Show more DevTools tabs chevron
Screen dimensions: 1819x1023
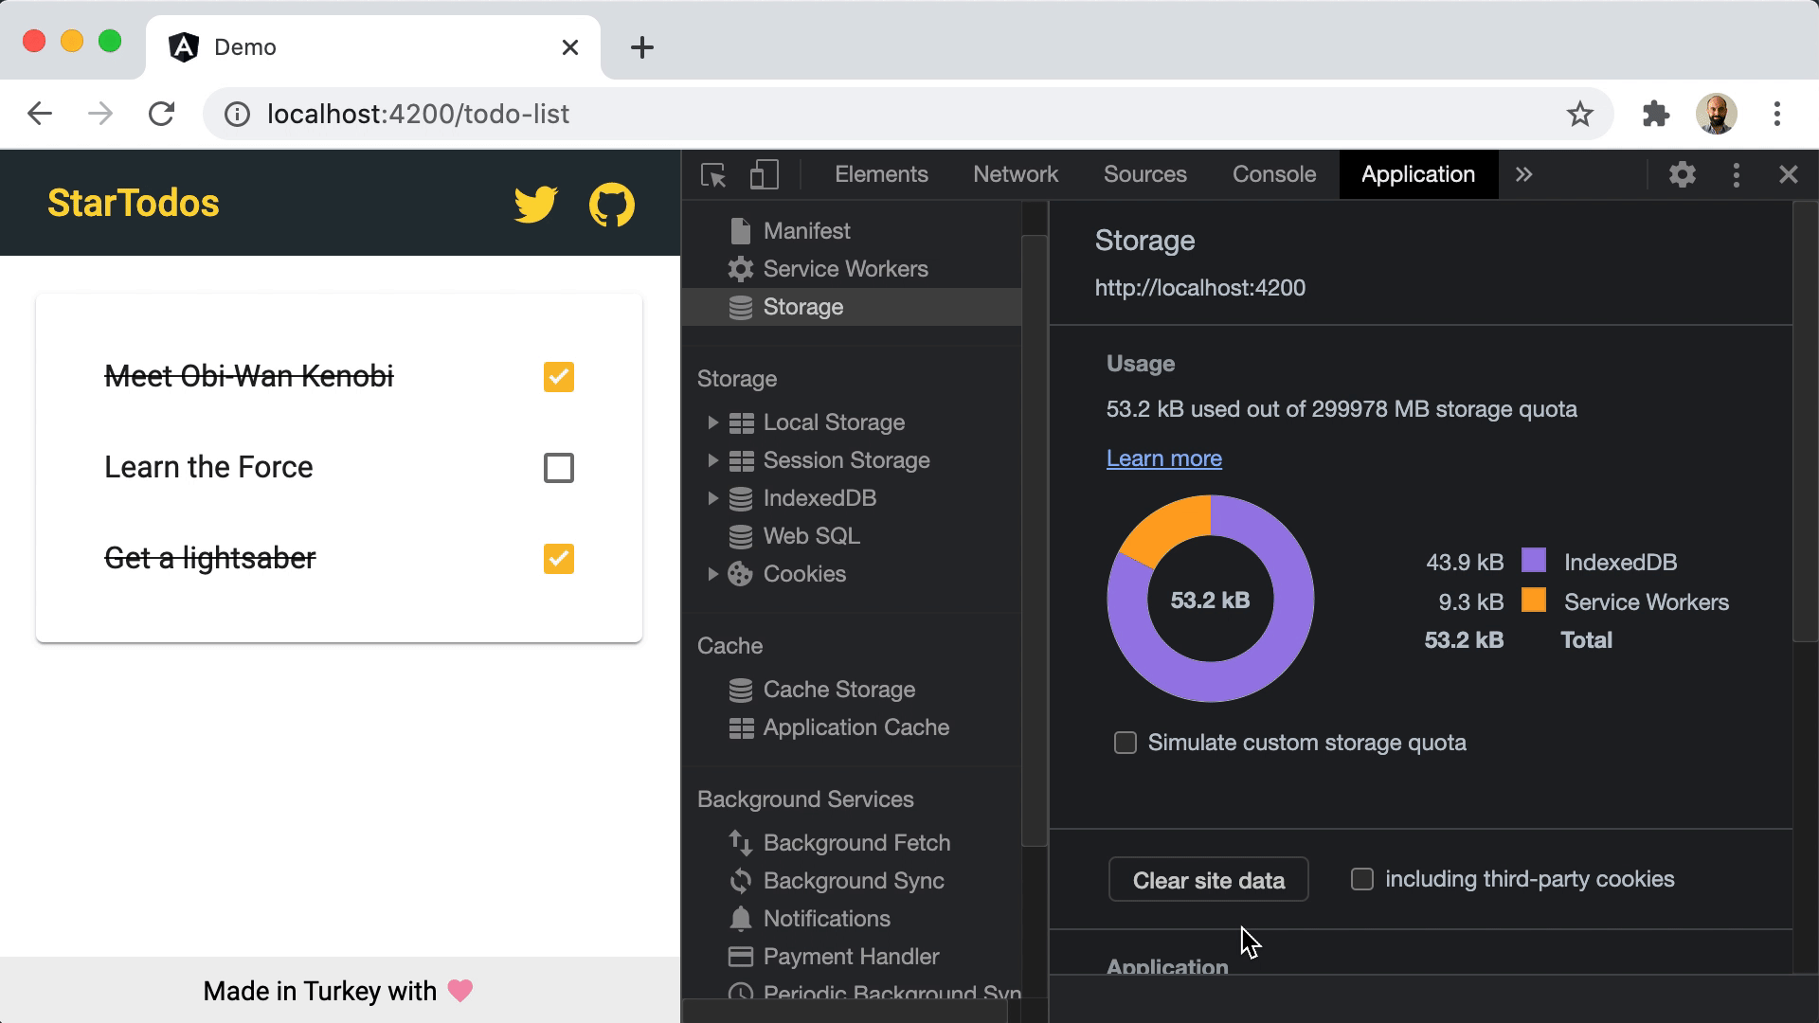tap(1523, 175)
